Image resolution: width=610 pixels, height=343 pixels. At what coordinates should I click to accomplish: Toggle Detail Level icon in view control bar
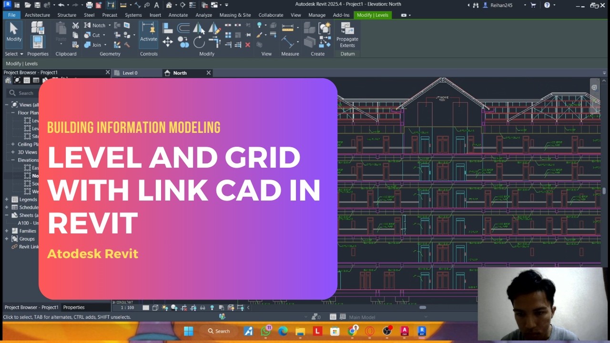click(146, 308)
